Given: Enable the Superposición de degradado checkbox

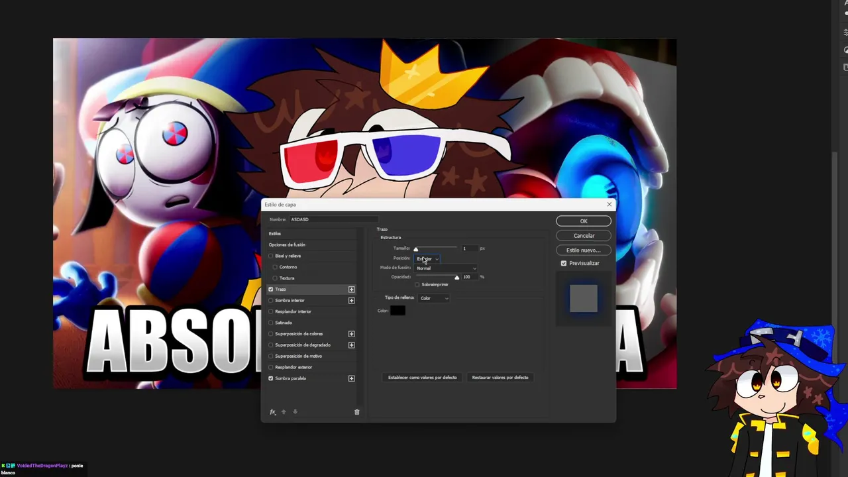Looking at the screenshot, I should point(270,345).
